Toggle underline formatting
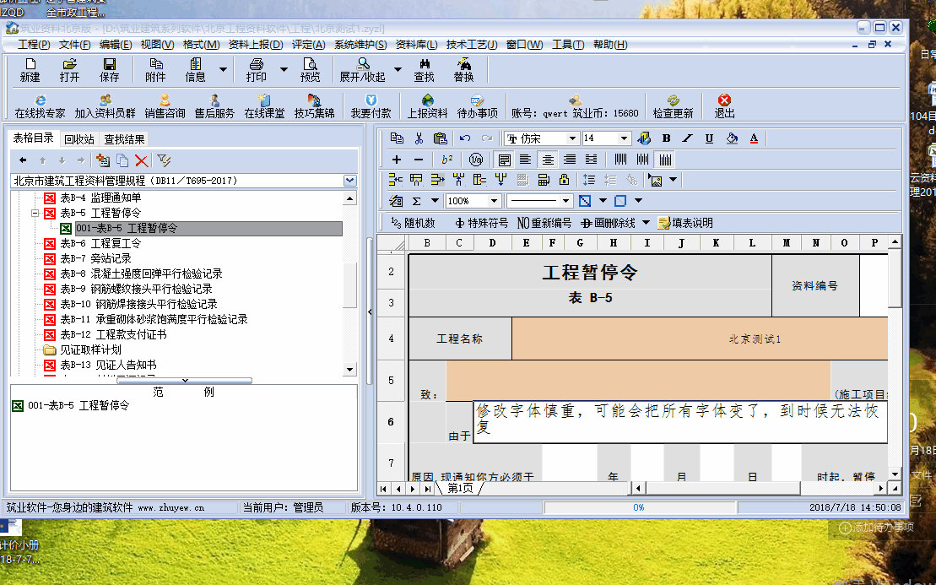This screenshot has height=585, width=936. tap(709, 138)
